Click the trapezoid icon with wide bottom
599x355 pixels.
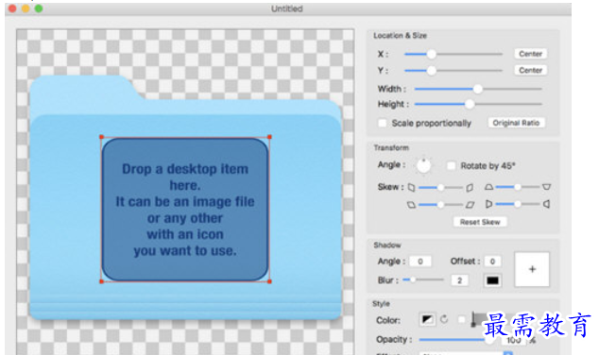(488, 187)
